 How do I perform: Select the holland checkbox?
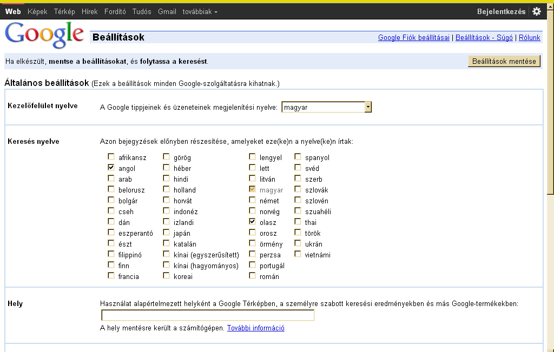(x=166, y=189)
